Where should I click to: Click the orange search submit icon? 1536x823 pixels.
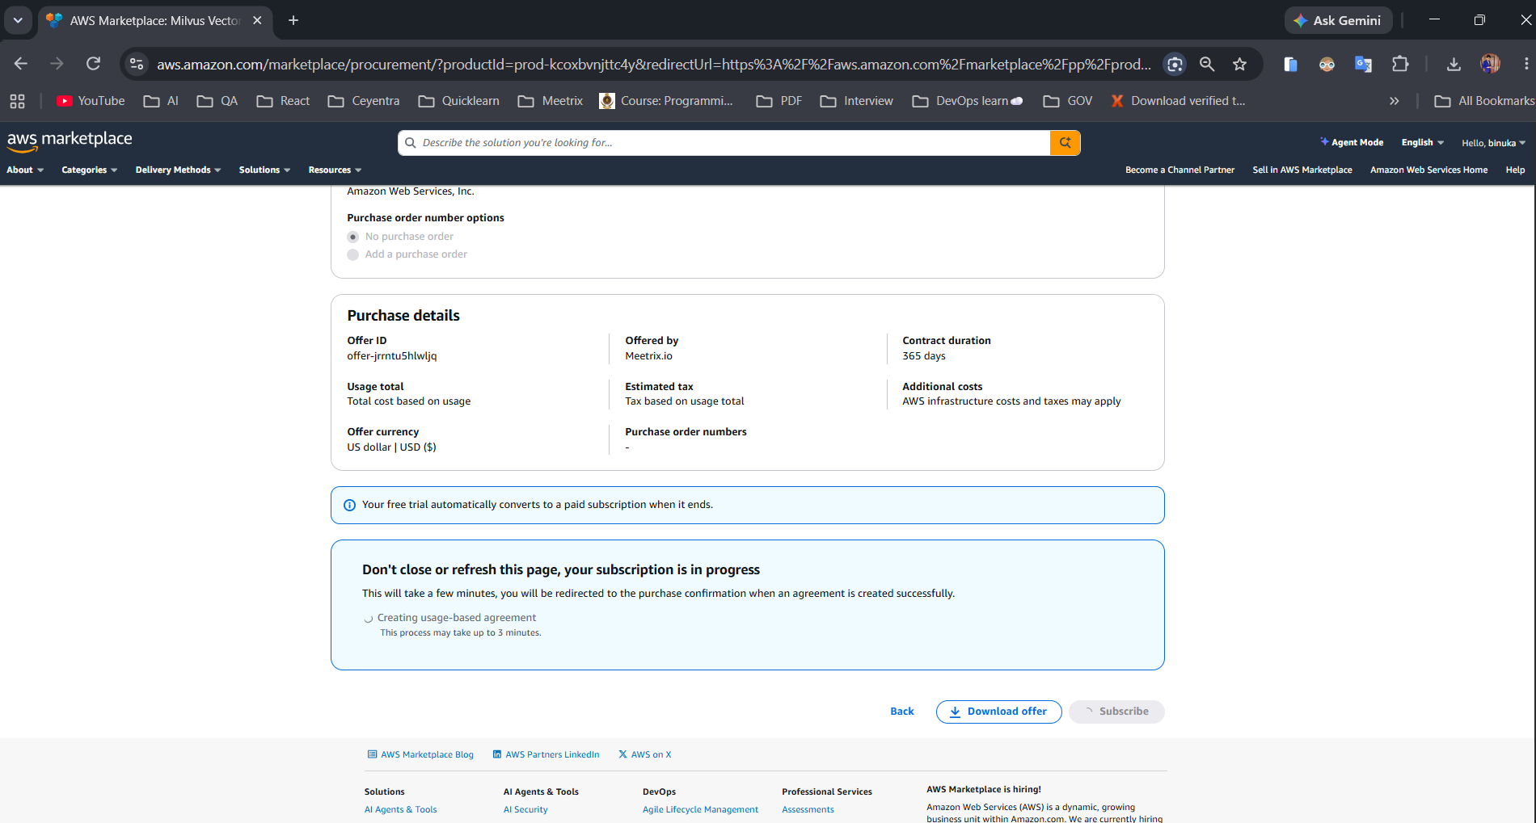pos(1065,143)
